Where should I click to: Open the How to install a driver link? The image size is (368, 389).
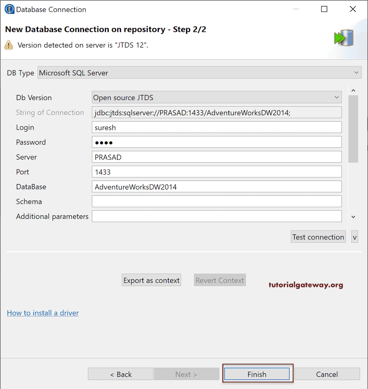click(42, 313)
